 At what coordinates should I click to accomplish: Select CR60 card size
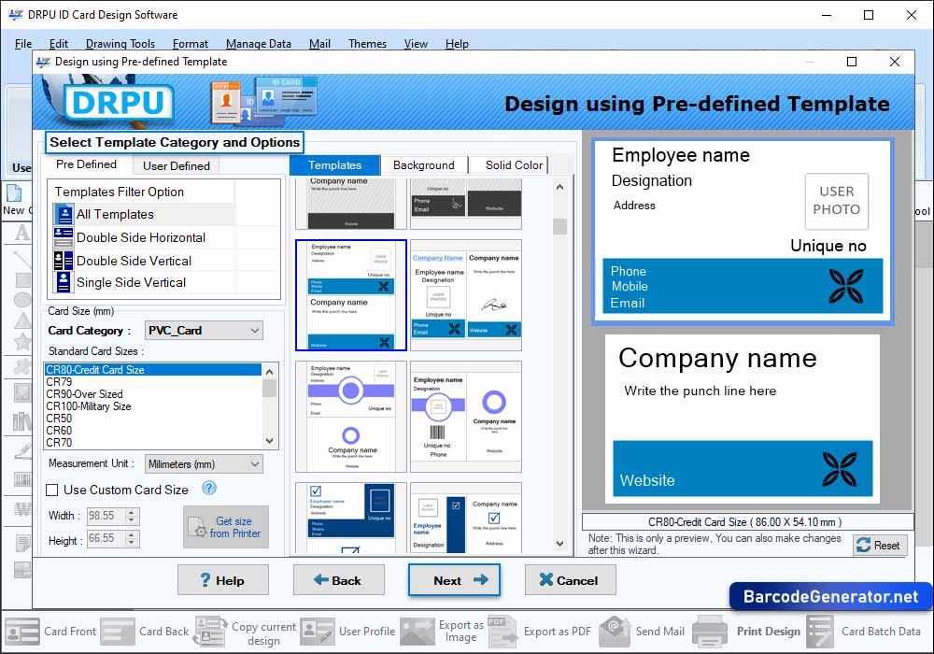pyautogui.click(x=153, y=431)
